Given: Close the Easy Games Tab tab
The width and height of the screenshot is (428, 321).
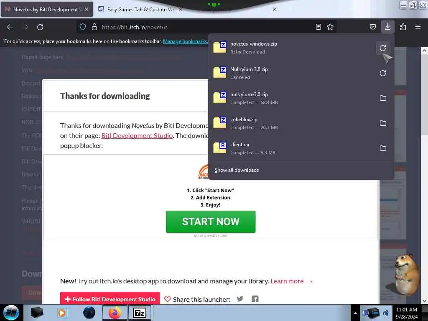Looking at the screenshot, I should 181,9.
